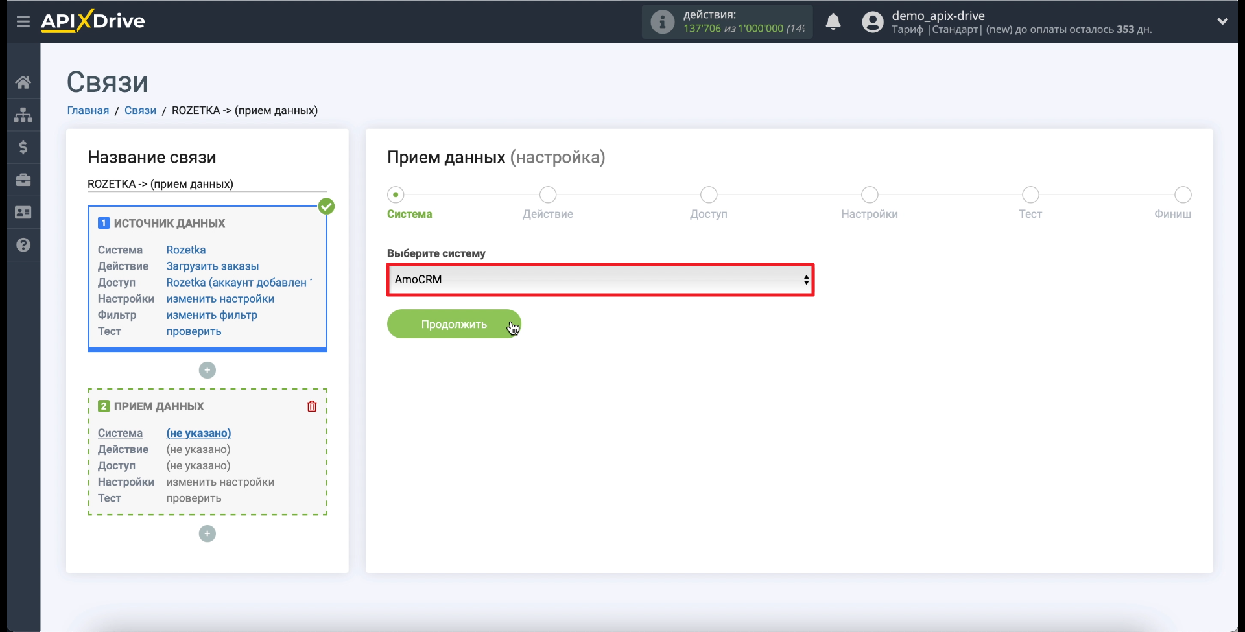Click source изменить настройки link
The image size is (1245, 632).
[x=220, y=299]
